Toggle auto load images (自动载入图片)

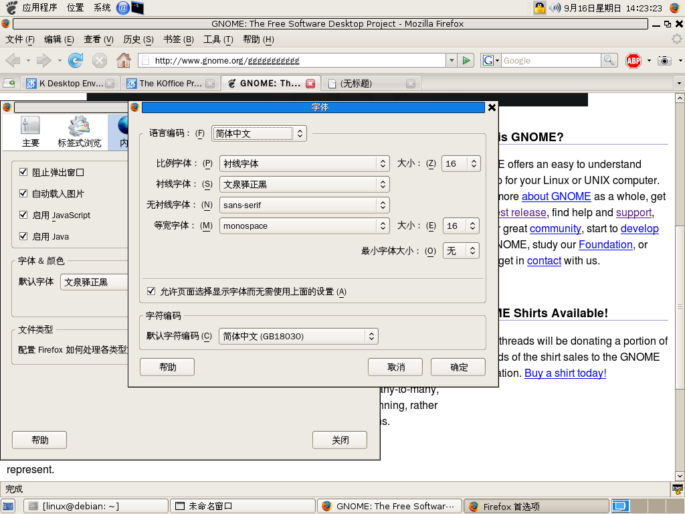(x=23, y=193)
